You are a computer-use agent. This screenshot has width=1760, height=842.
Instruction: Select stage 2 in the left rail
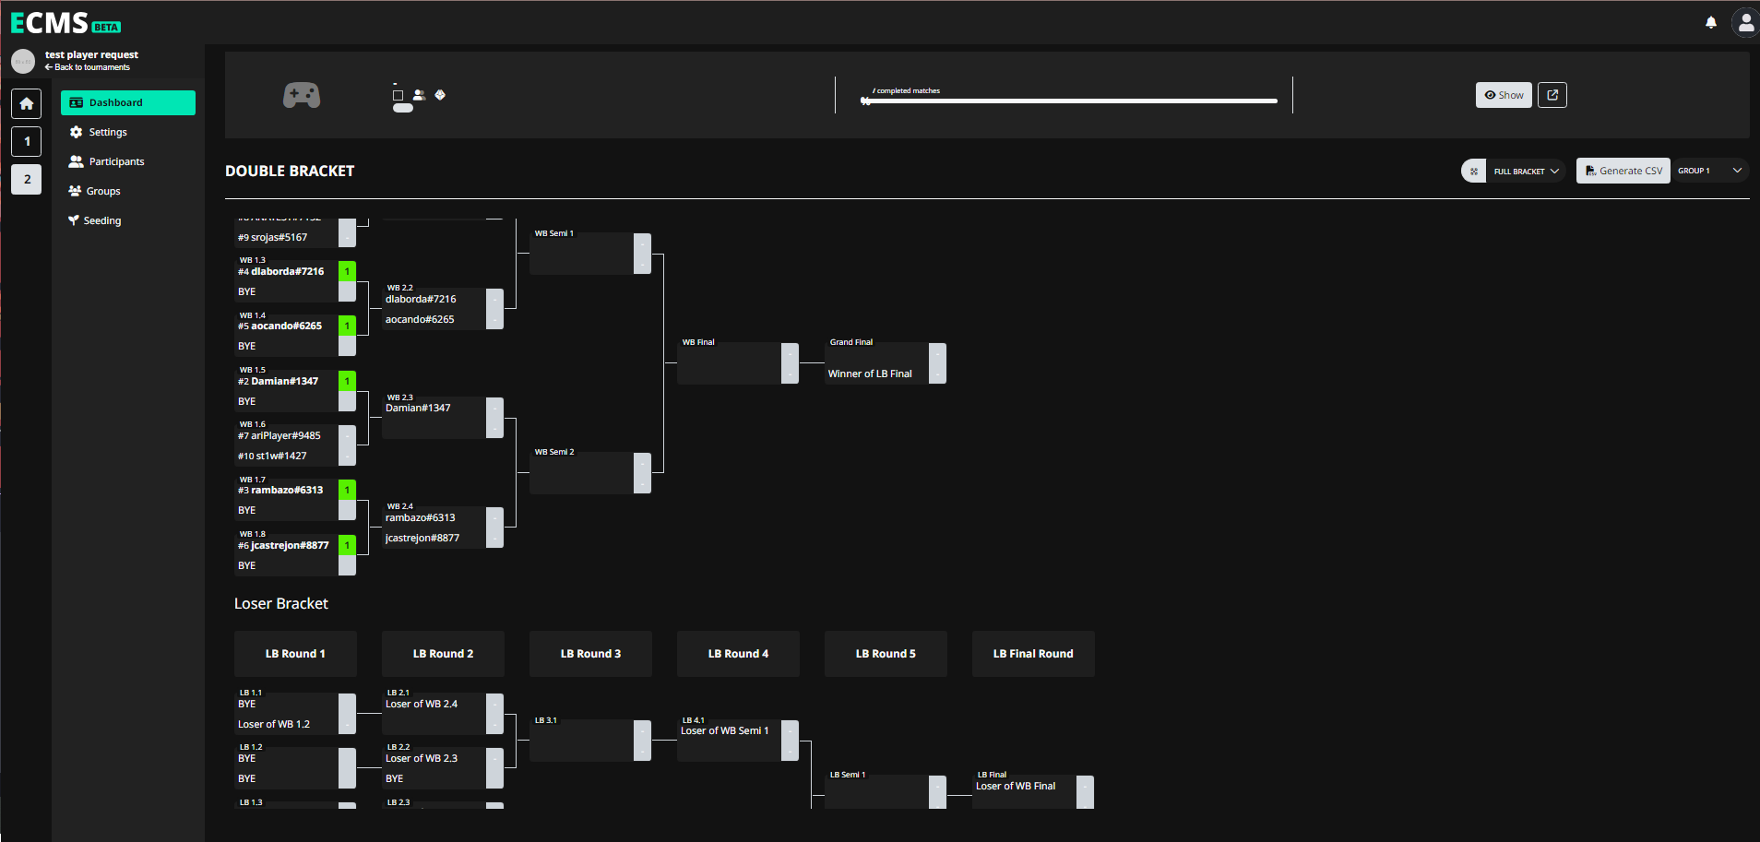[x=26, y=179]
